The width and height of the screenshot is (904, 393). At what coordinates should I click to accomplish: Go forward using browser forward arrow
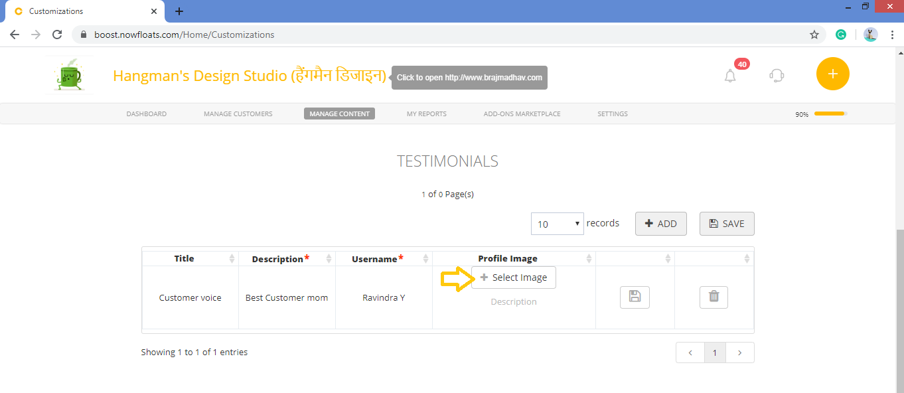tap(36, 35)
